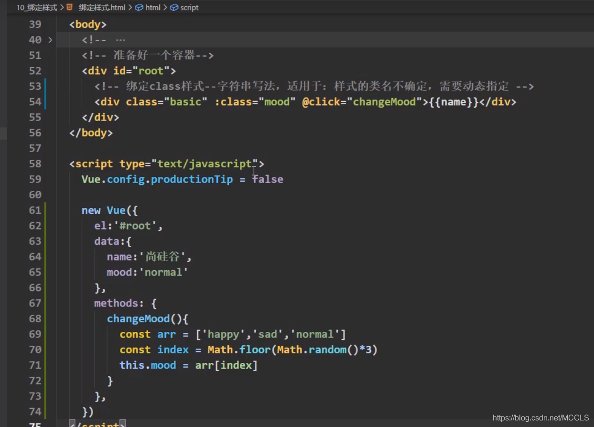Click line number 54 in gutter
The width and height of the screenshot is (594, 427).
35,102
